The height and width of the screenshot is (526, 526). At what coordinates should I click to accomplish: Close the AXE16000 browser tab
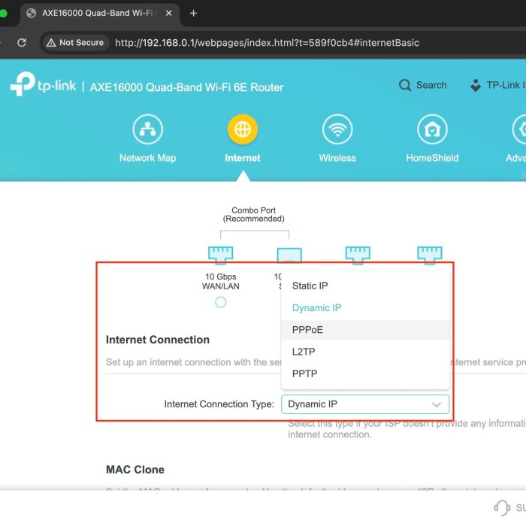169,13
